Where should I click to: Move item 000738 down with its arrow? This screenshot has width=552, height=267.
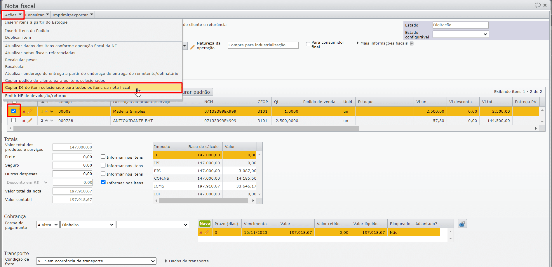(52, 121)
